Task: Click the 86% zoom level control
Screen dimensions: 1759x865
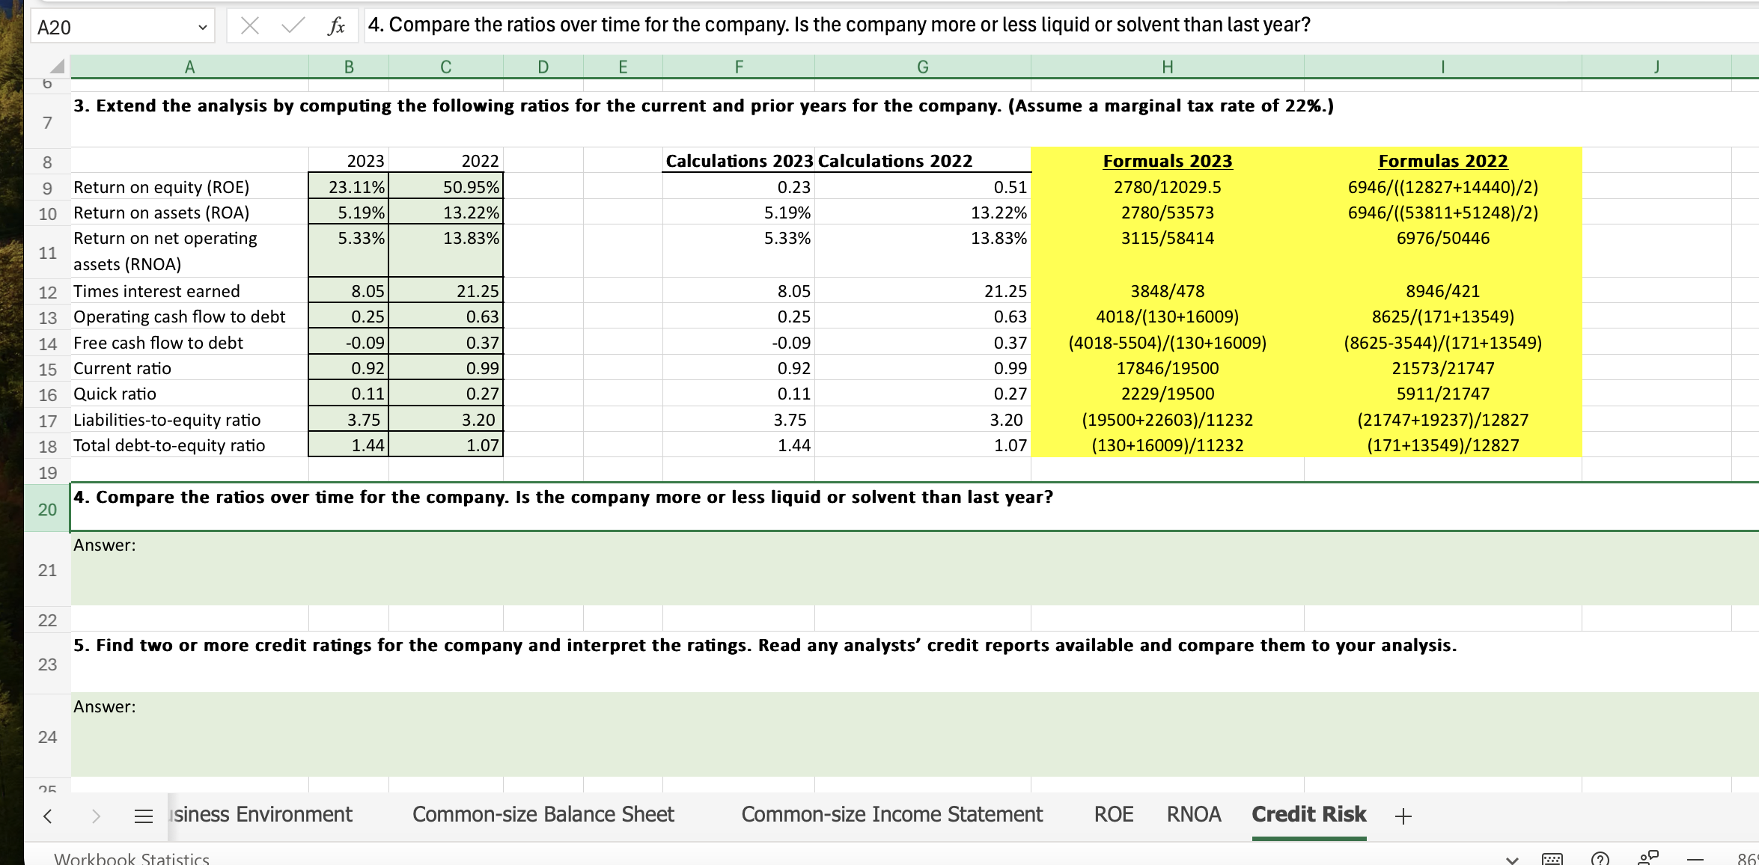Action: (x=1748, y=859)
